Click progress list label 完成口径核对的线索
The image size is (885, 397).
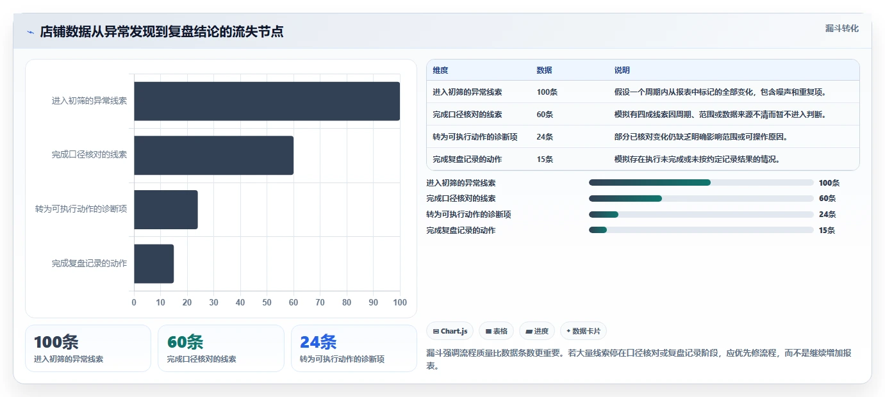461,199
